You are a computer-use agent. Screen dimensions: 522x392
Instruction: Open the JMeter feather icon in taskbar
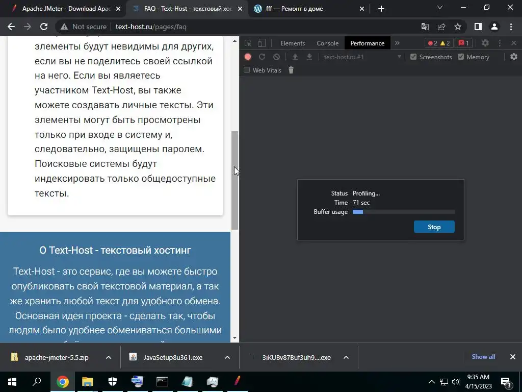point(237,382)
